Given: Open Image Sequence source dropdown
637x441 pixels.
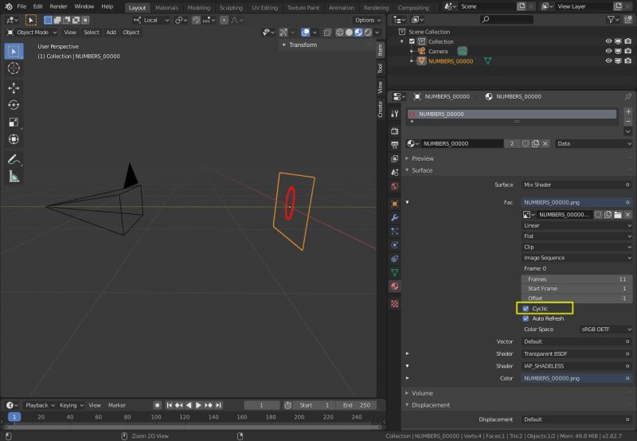Looking at the screenshot, I should (576, 258).
